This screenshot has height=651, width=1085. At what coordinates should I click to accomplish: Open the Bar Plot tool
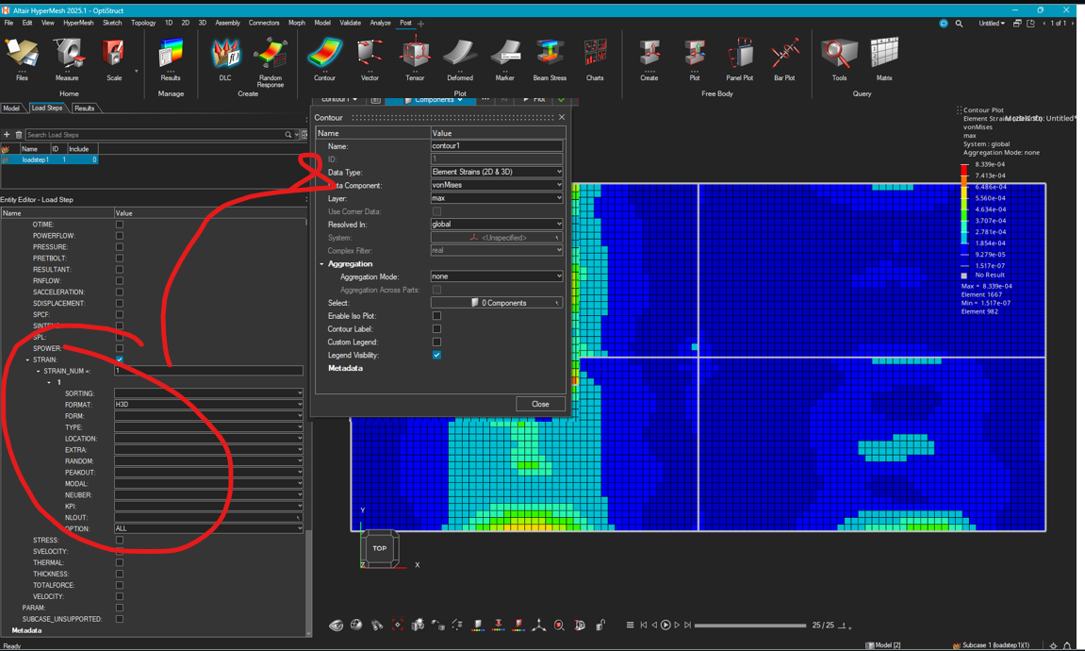click(x=784, y=59)
